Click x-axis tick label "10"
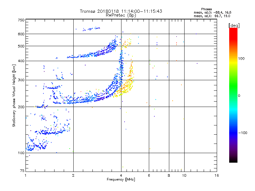This screenshot has height=191, width=255. [x=184, y=175]
